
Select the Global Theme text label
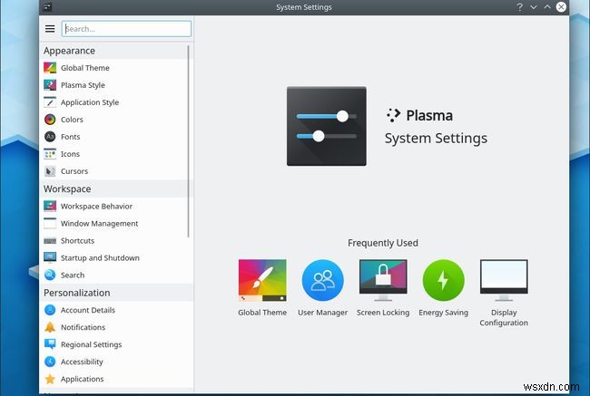(x=85, y=68)
